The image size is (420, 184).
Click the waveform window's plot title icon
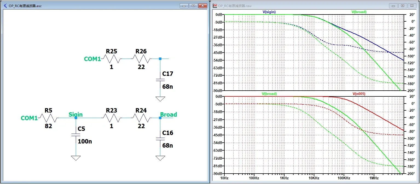(215, 6)
